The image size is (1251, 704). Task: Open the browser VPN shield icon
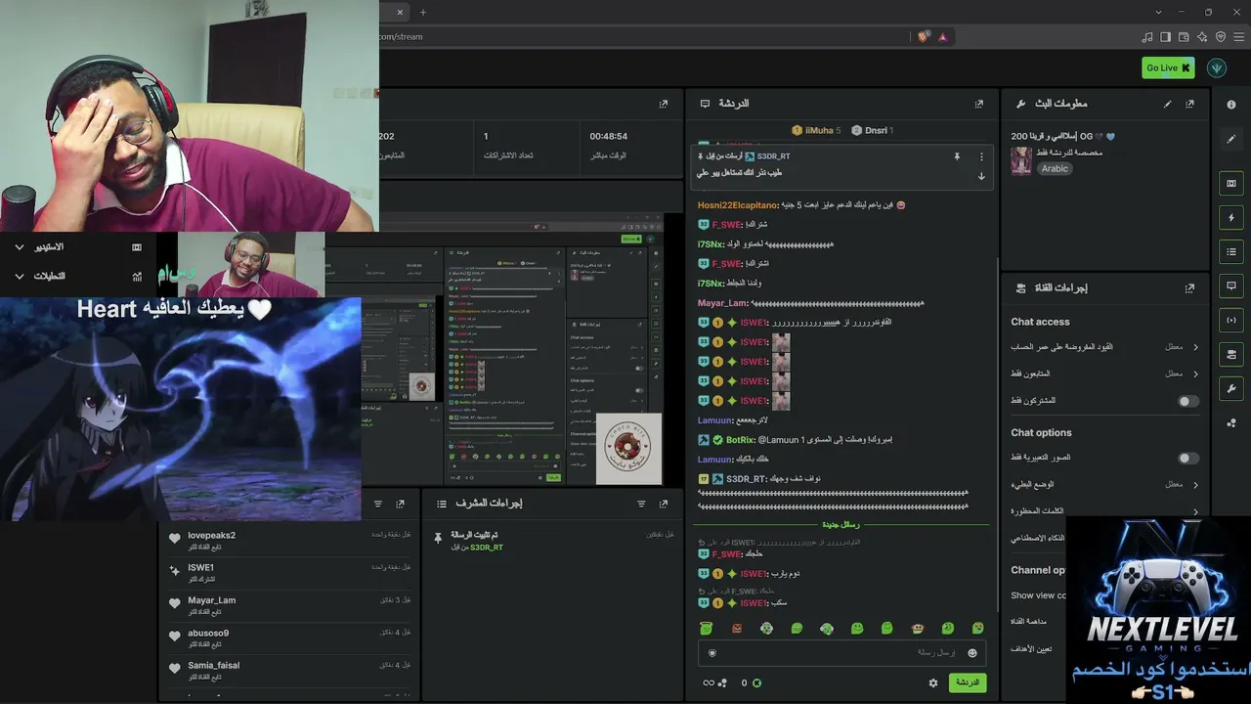point(1221,36)
